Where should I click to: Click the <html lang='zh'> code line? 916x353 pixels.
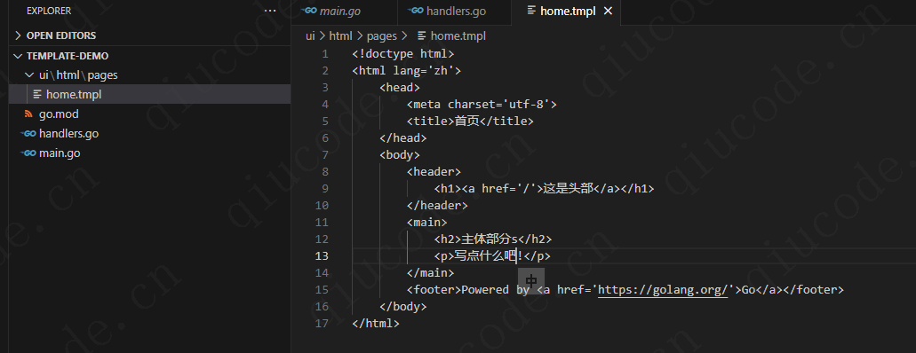(407, 71)
